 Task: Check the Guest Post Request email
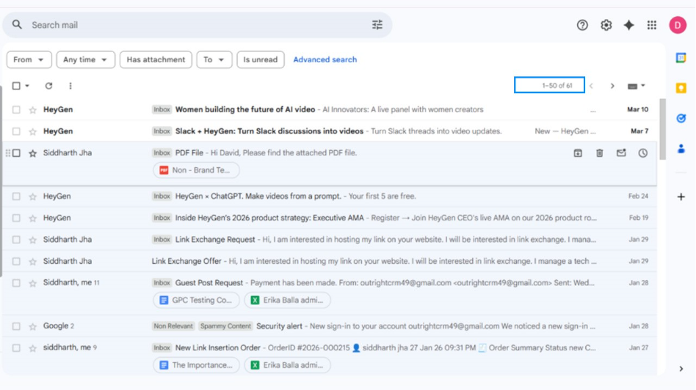[x=16, y=283]
